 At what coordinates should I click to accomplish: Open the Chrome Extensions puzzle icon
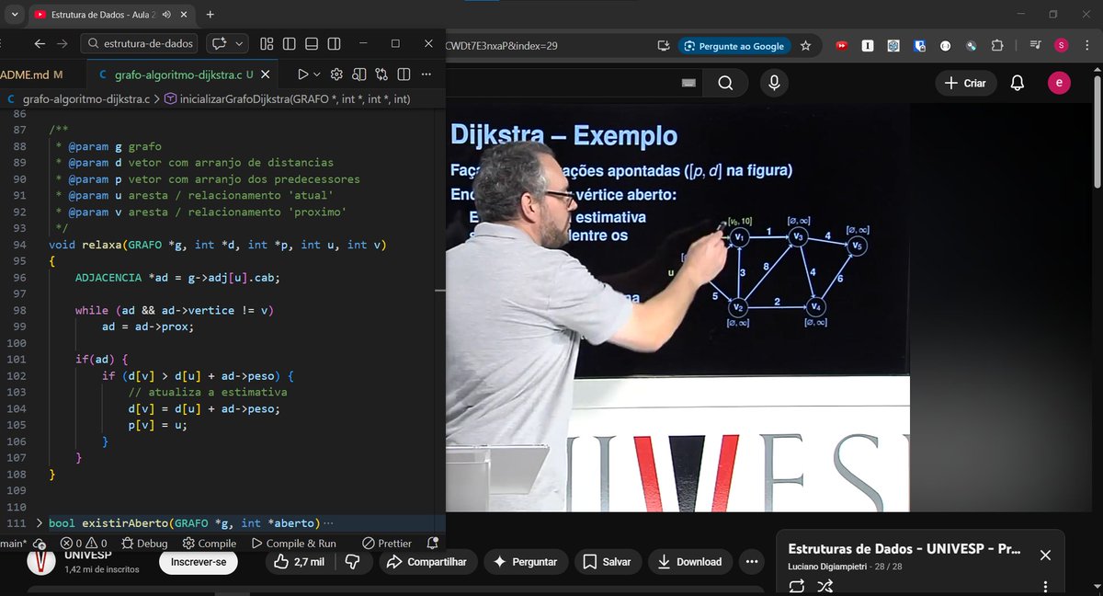[996, 45]
